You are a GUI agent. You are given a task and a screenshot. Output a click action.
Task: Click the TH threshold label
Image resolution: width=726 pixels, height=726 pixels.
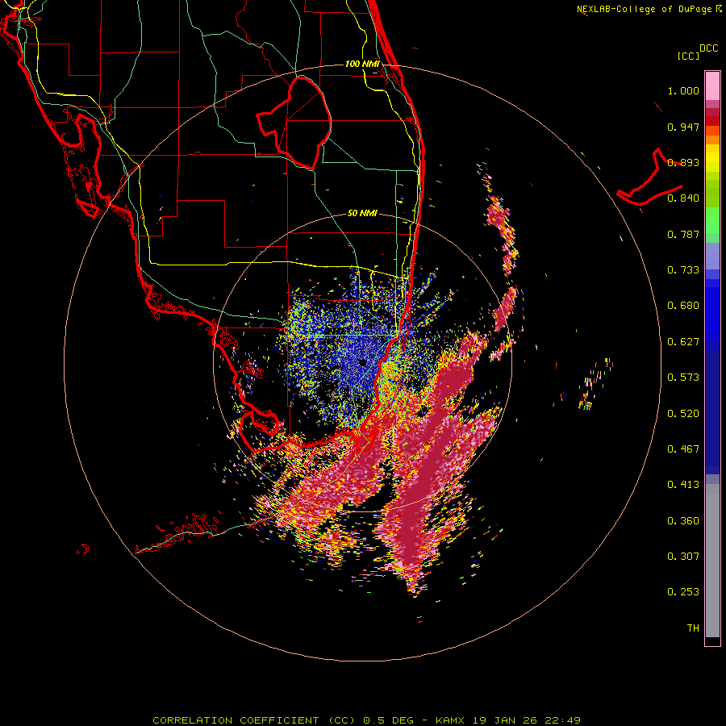(x=693, y=628)
